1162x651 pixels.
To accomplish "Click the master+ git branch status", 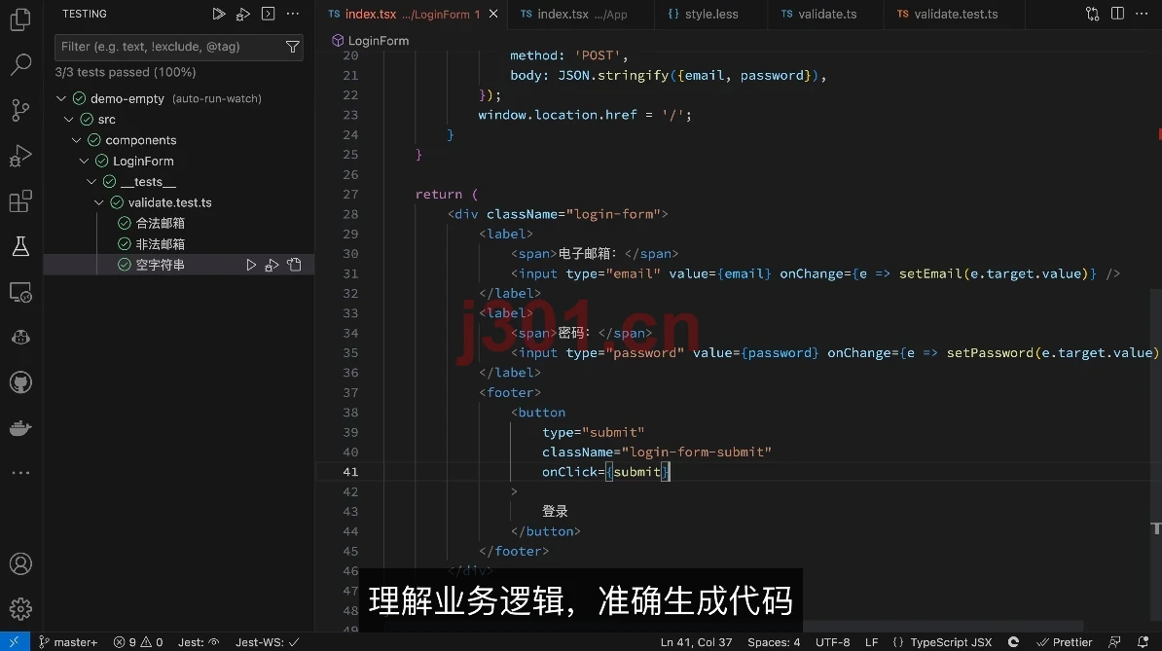I will click(68, 642).
